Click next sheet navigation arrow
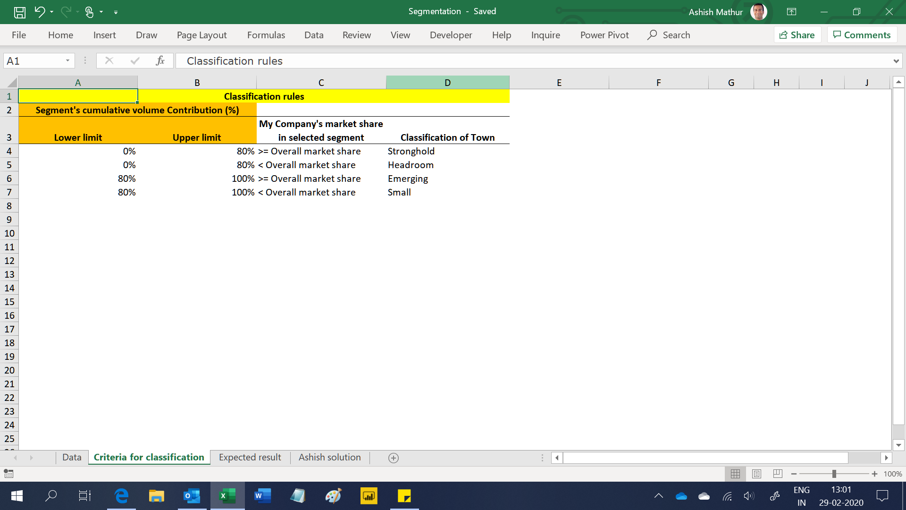Screen dimensions: 906x510 (x=31, y=458)
